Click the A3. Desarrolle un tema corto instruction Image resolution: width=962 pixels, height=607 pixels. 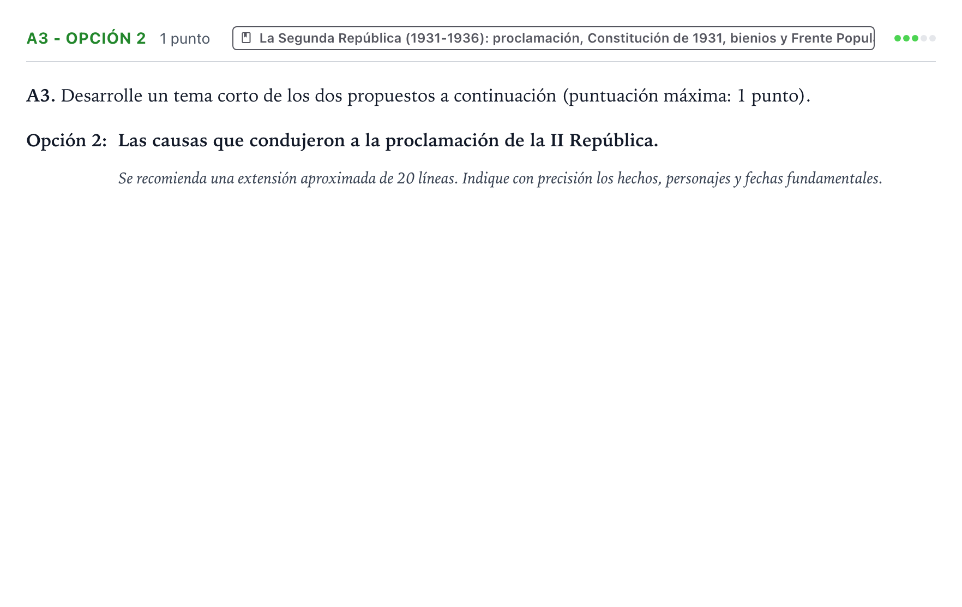(x=418, y=96)
